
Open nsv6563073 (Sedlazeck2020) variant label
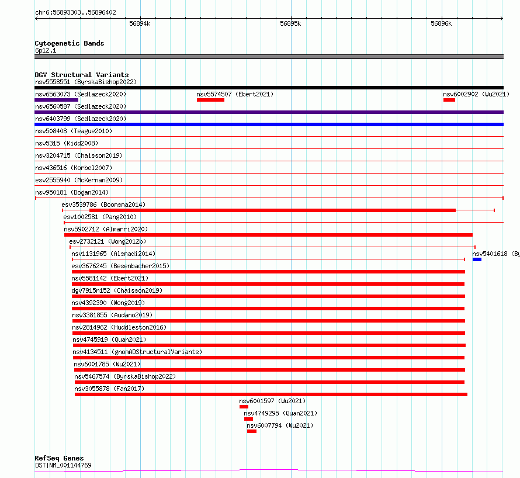[81, 94]
